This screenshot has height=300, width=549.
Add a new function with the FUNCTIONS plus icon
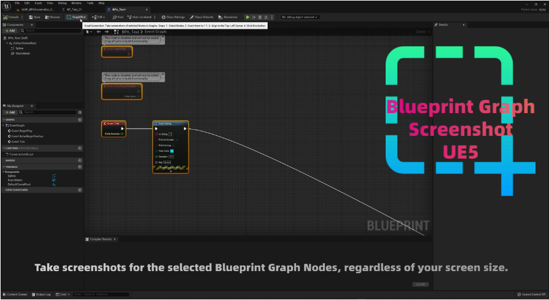[80, 148]
